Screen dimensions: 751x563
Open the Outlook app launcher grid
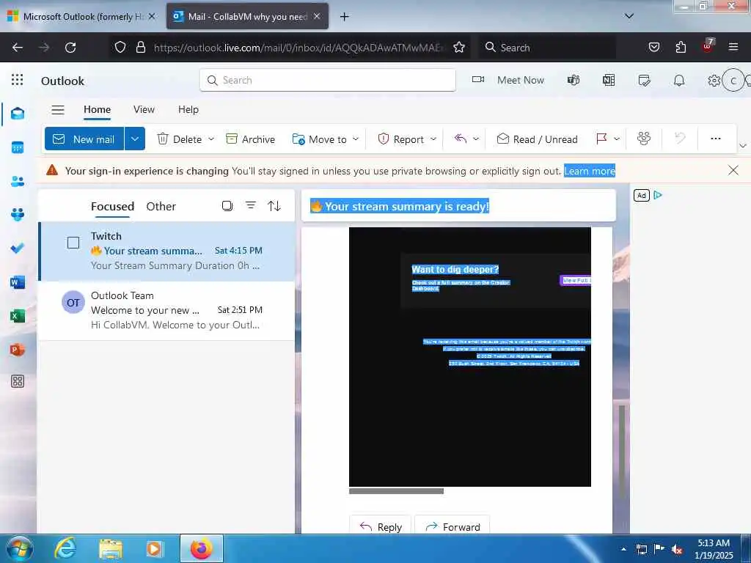coord(18,79)
